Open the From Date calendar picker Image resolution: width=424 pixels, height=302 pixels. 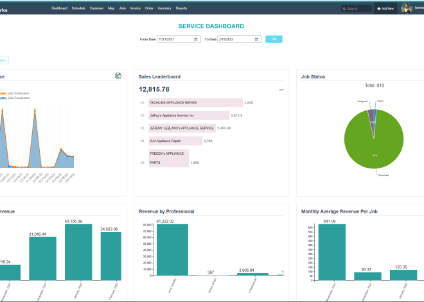(x=196, y=39)
